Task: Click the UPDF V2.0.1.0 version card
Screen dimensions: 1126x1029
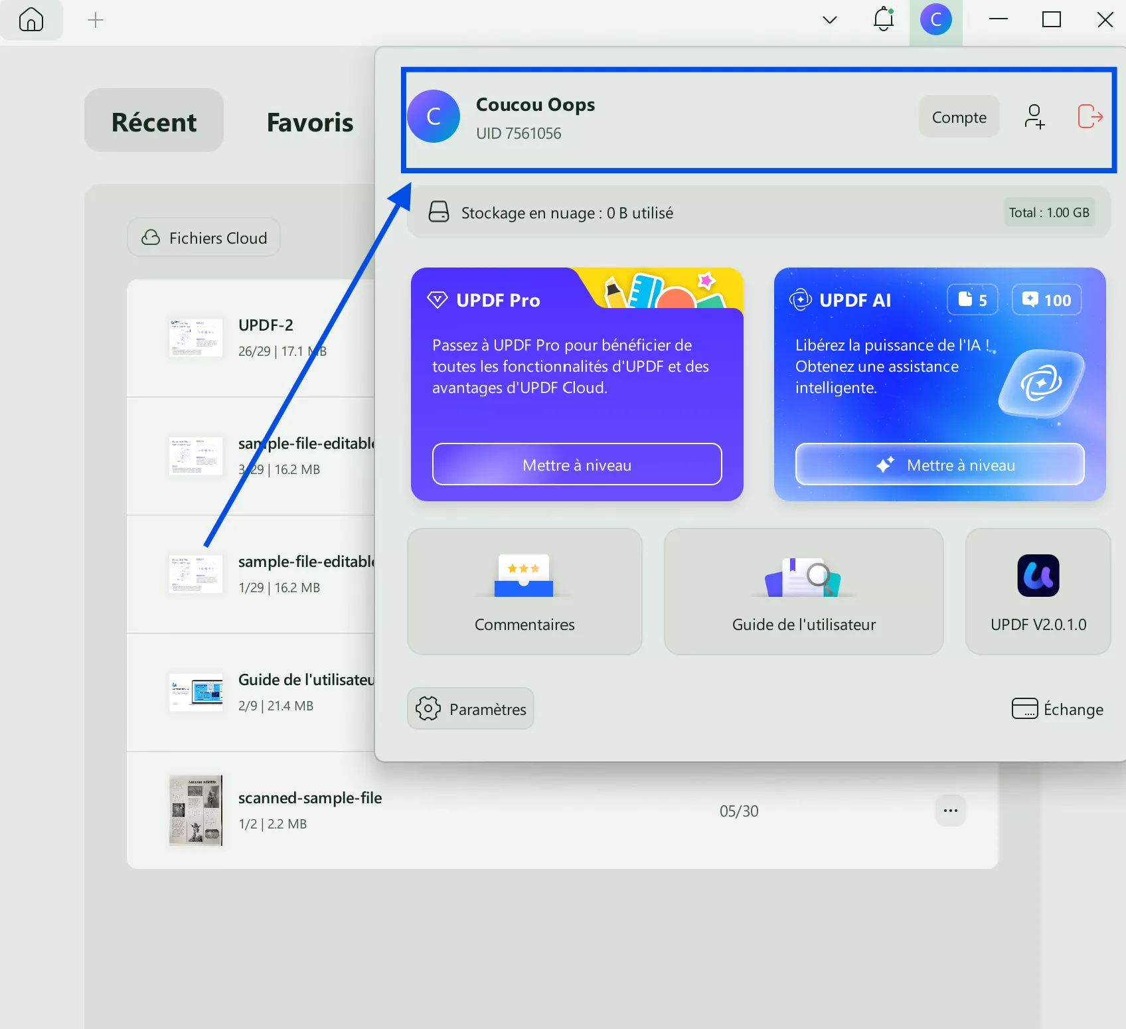Action: pos(1038,592)
